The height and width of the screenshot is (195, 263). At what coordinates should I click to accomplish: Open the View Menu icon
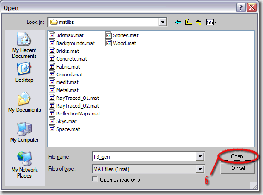[x=211, y=22]
